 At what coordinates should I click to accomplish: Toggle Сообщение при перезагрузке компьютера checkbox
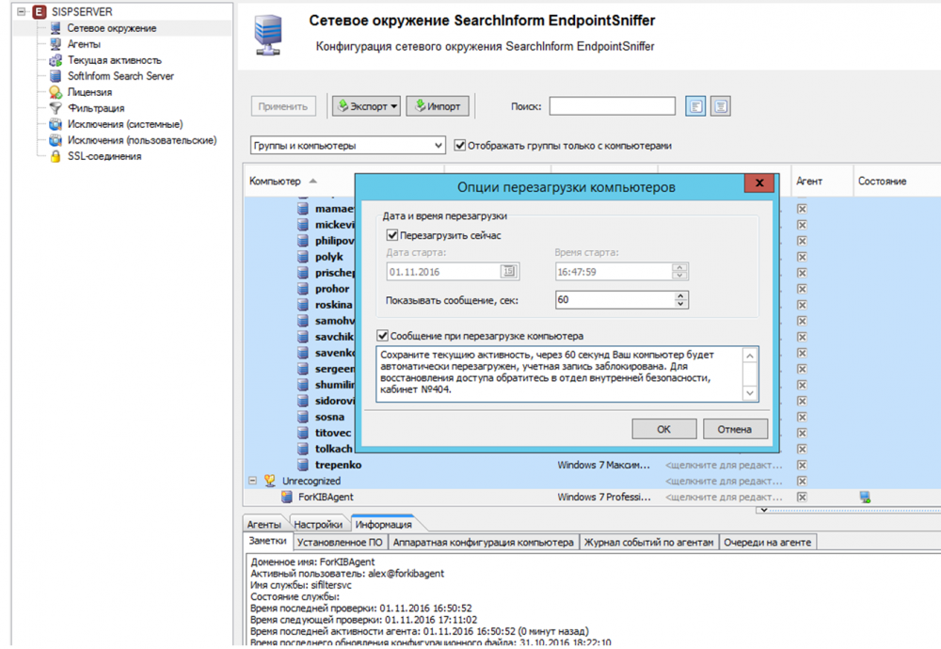pyautogui.click(x=383, y=336)
